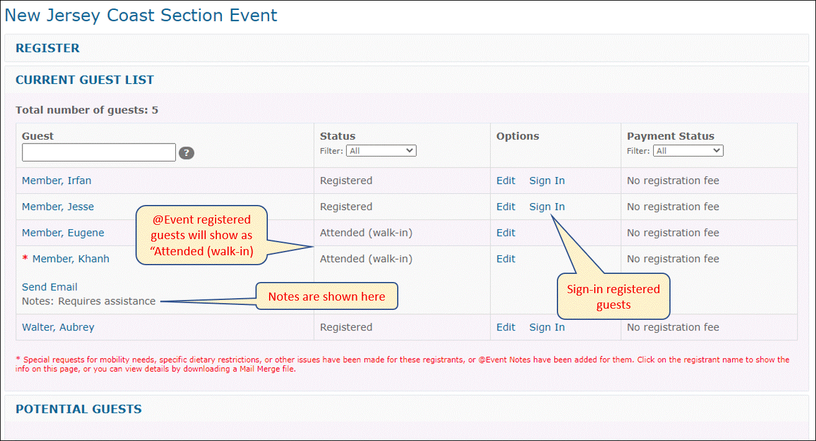Click the Payment Status column header
816x441 pixels.
point(671,136)
